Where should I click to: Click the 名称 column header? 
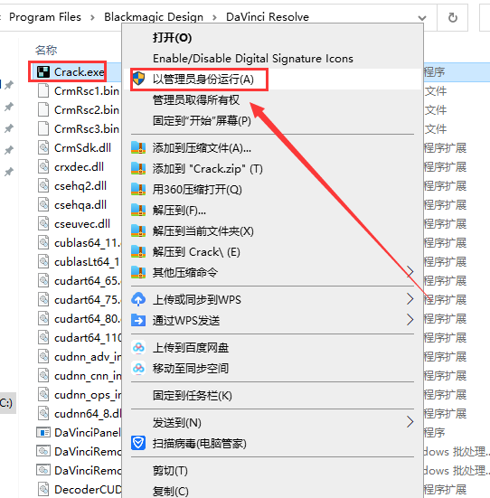coord(46,50)
